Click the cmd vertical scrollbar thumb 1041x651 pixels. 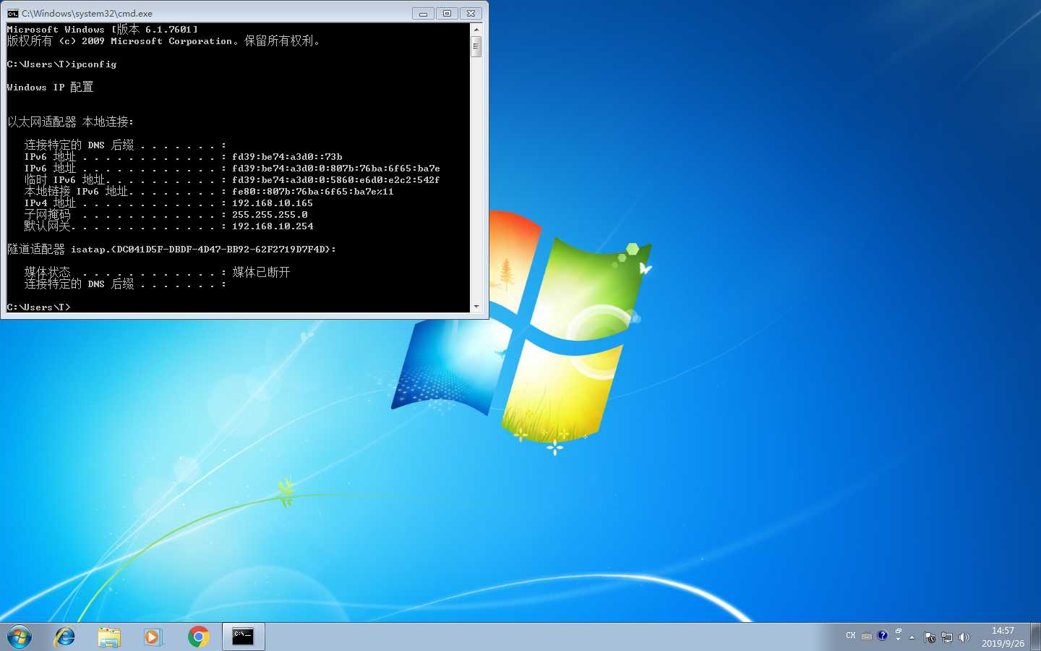click(476, 48)
